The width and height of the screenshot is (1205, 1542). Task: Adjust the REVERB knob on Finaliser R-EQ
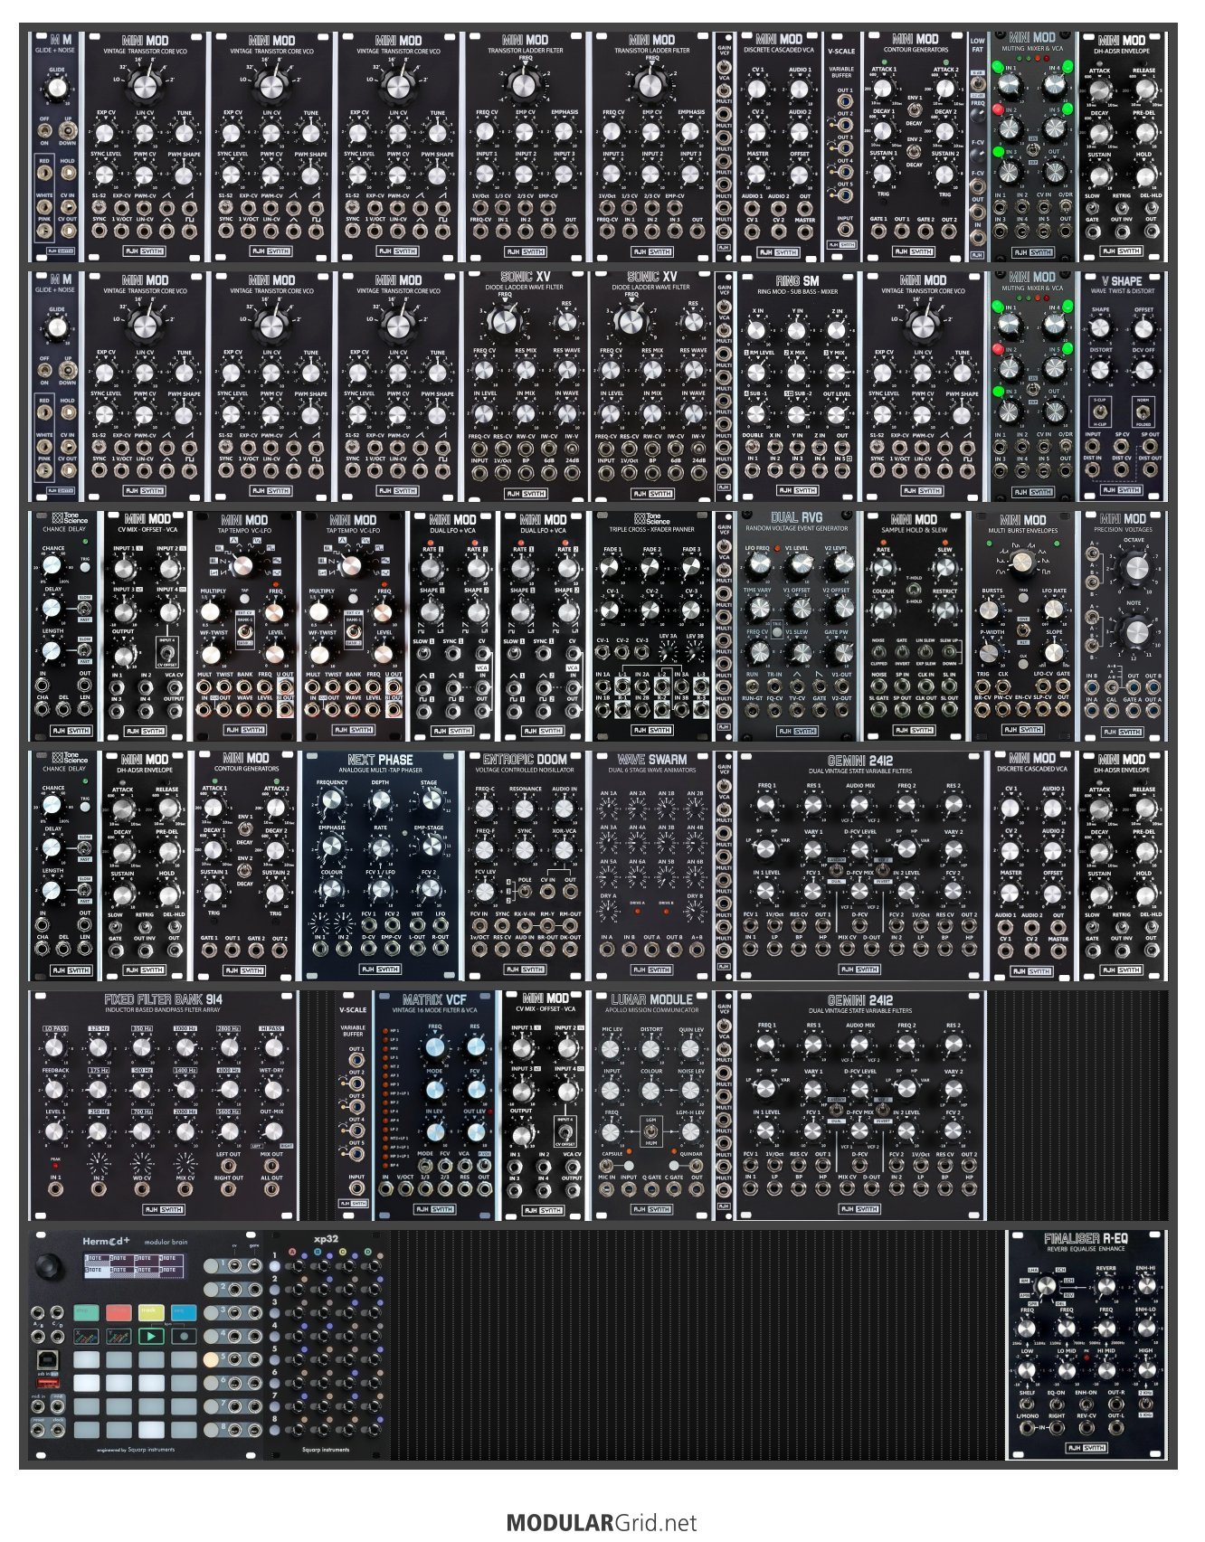click(x=1105, y=1286)
